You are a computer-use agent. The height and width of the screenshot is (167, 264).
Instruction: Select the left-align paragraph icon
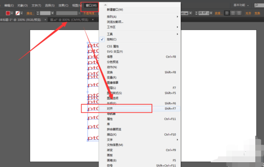[227, 13]
